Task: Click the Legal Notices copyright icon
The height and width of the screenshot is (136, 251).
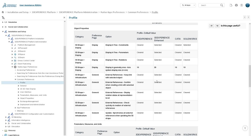Action: (6, 135)
